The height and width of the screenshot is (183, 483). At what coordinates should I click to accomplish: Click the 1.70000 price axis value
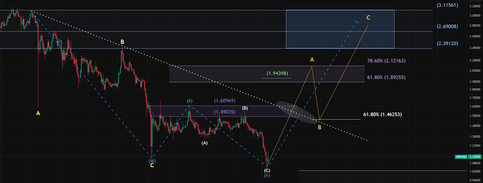(475, 98)
